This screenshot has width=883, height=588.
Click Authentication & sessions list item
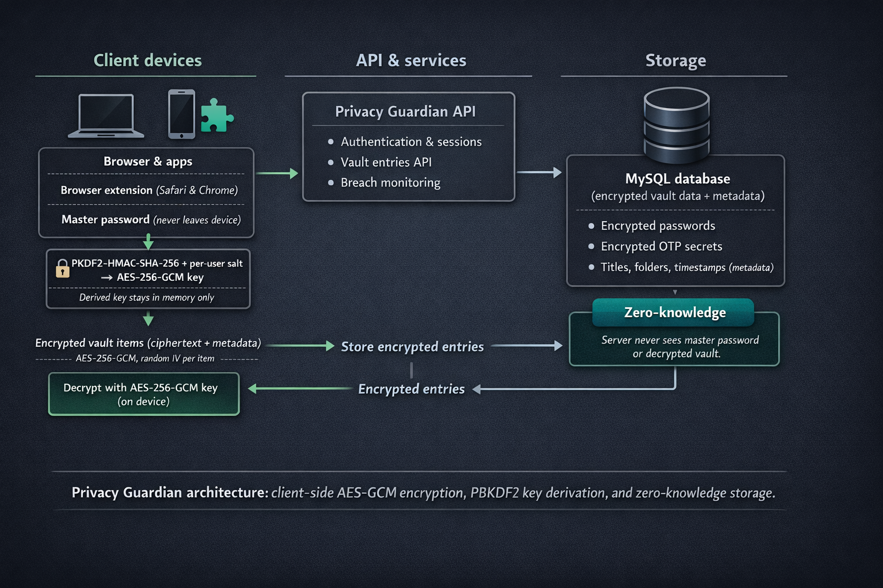pyautogui.click(x=411, y=142)
